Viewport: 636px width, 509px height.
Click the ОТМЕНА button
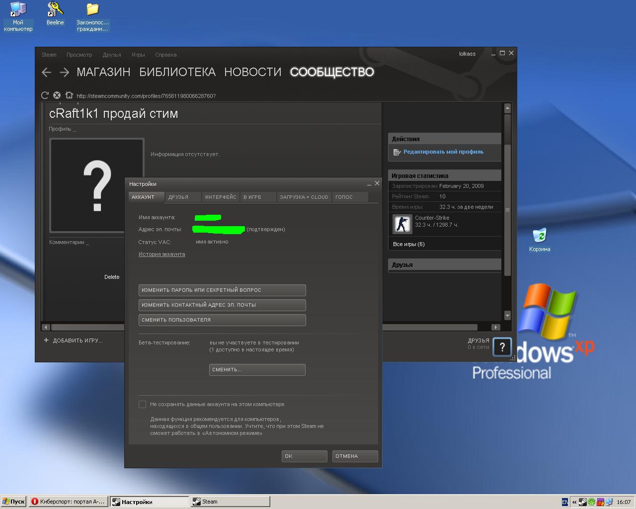click(x=355, y=456)
